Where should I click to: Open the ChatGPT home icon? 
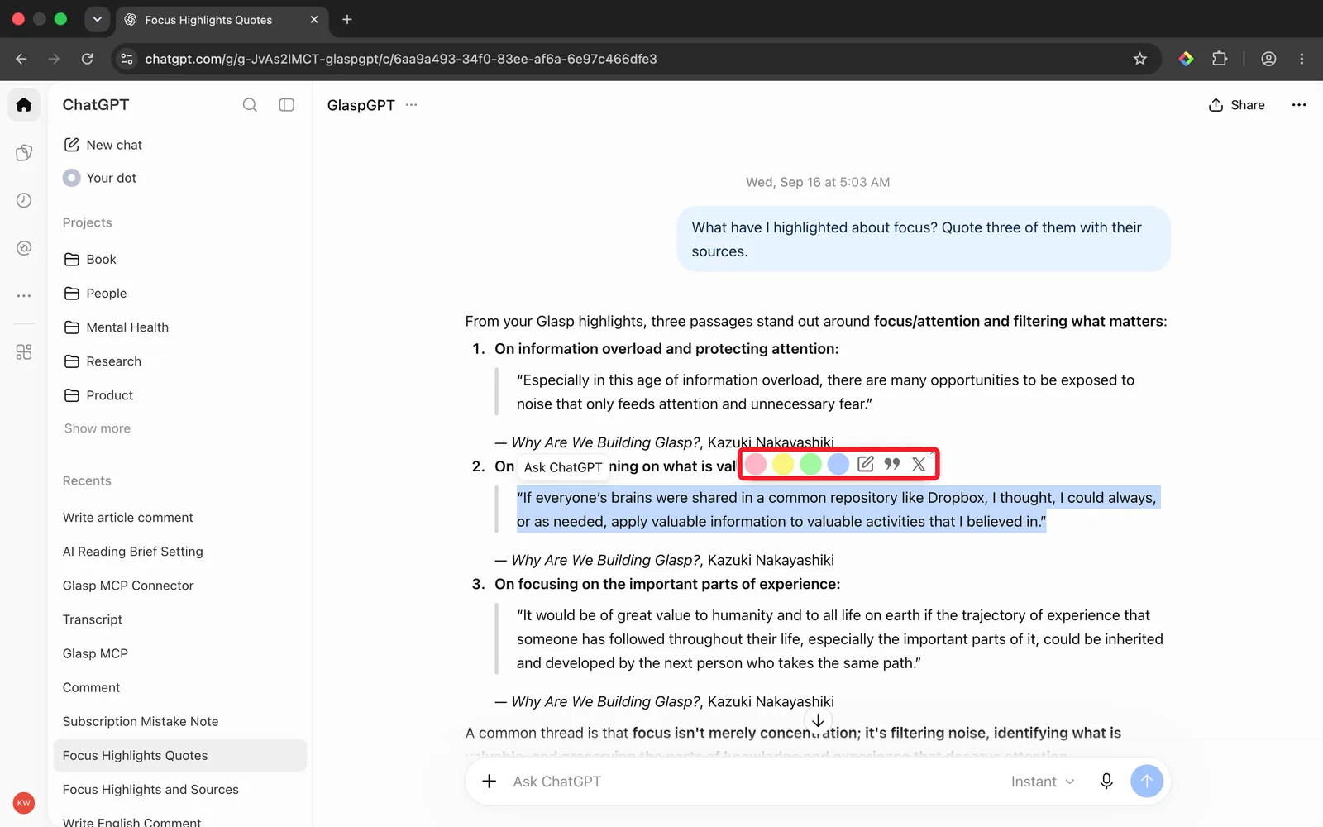pos(24,105)
